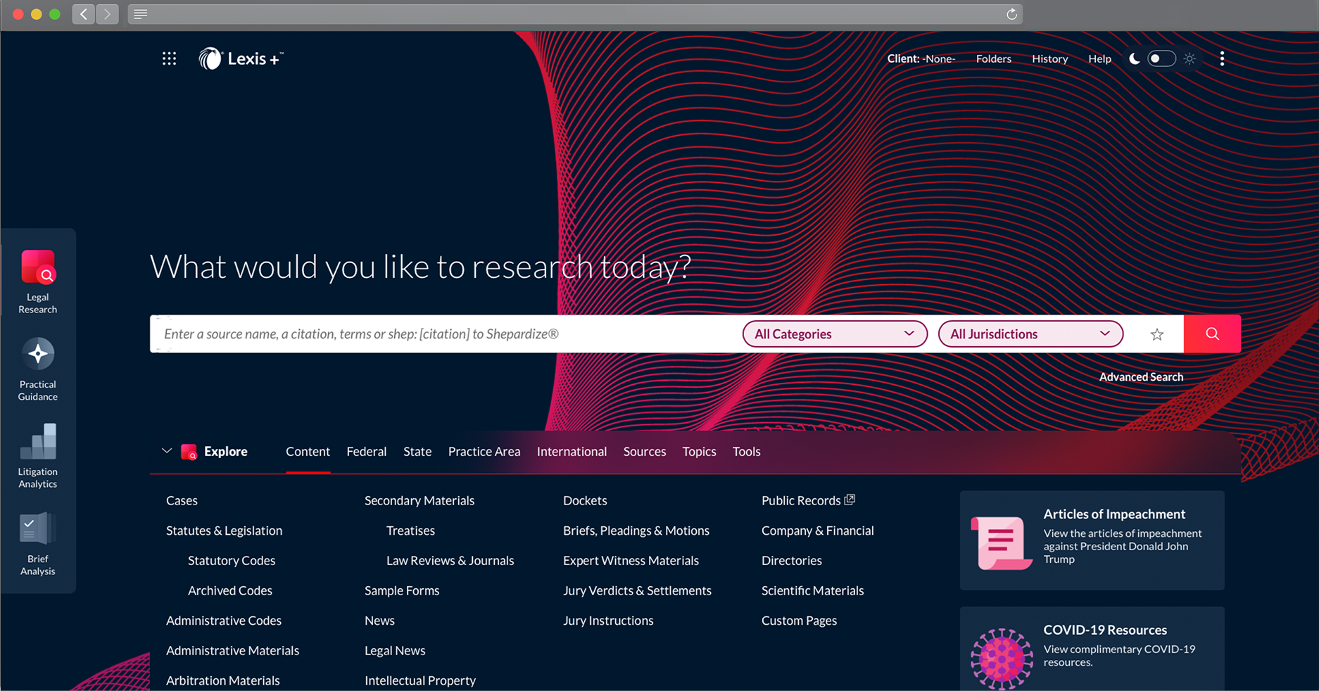Click the red search magnifier button
The height and width of the screenshot is (691, 1319).
tap(1212, 334)
